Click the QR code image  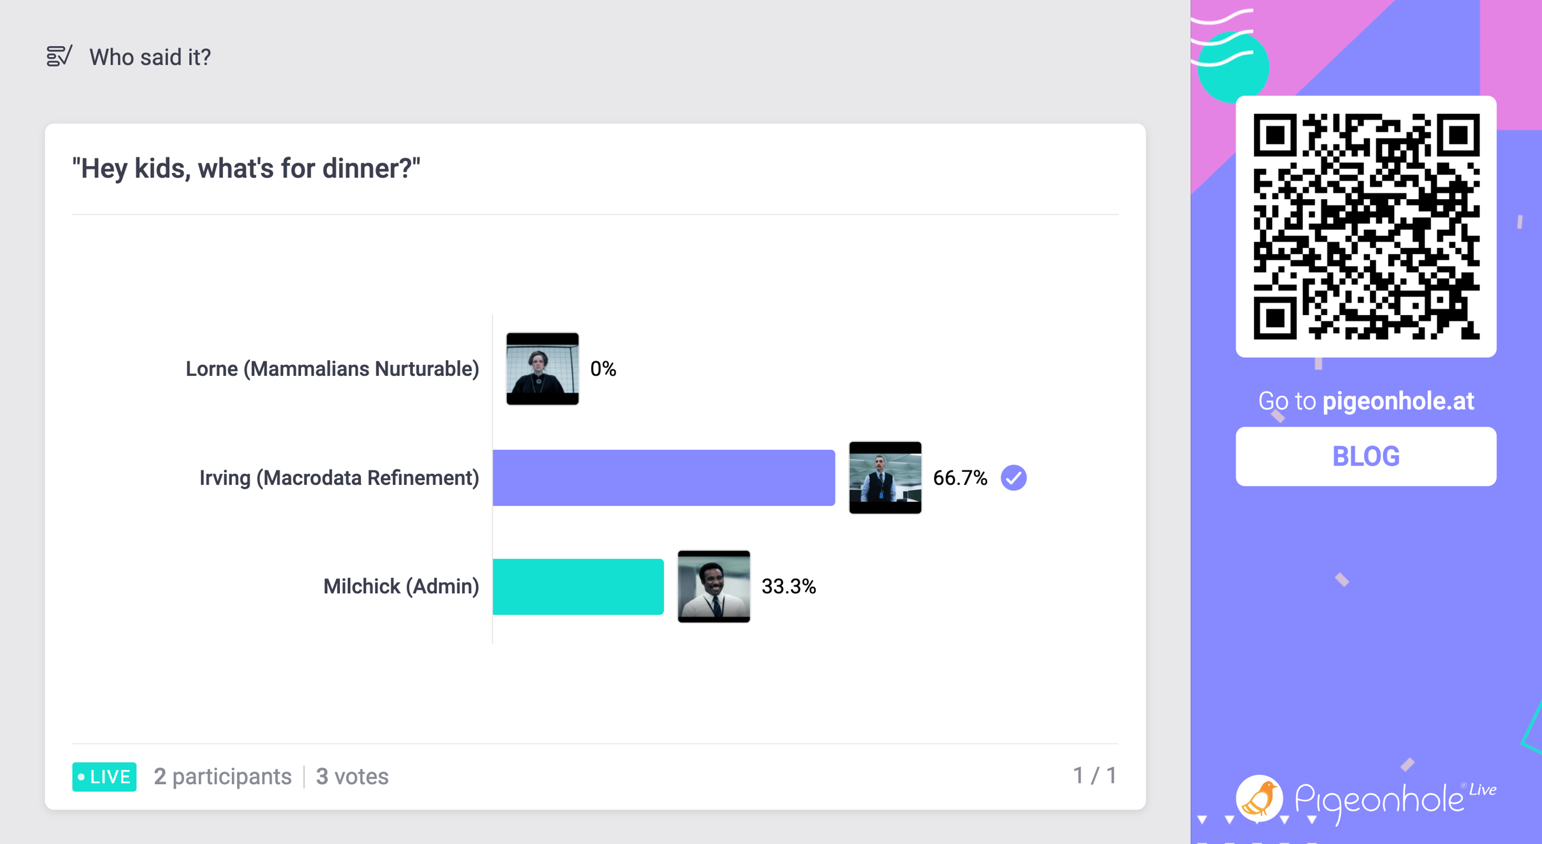pos(1366,226)
